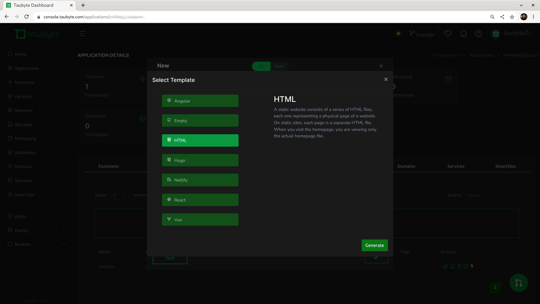Screen dimensions: 540x304
Task: Click the Search entries field
Action: (x=492, y=195)
